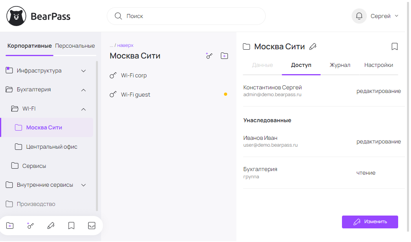411x242 pixels.
Task: Switch to the Журнал tab
Action: 340,65
